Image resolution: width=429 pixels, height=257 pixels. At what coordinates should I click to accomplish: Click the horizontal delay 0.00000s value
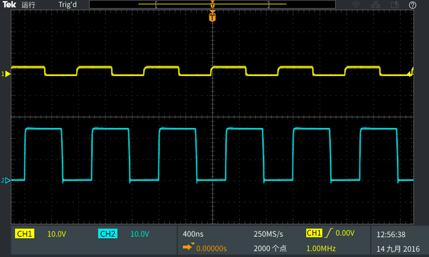coord(212,248)
